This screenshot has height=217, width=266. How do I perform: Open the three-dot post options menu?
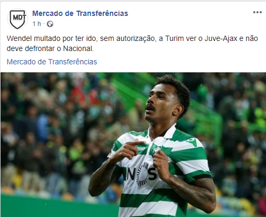257,12
